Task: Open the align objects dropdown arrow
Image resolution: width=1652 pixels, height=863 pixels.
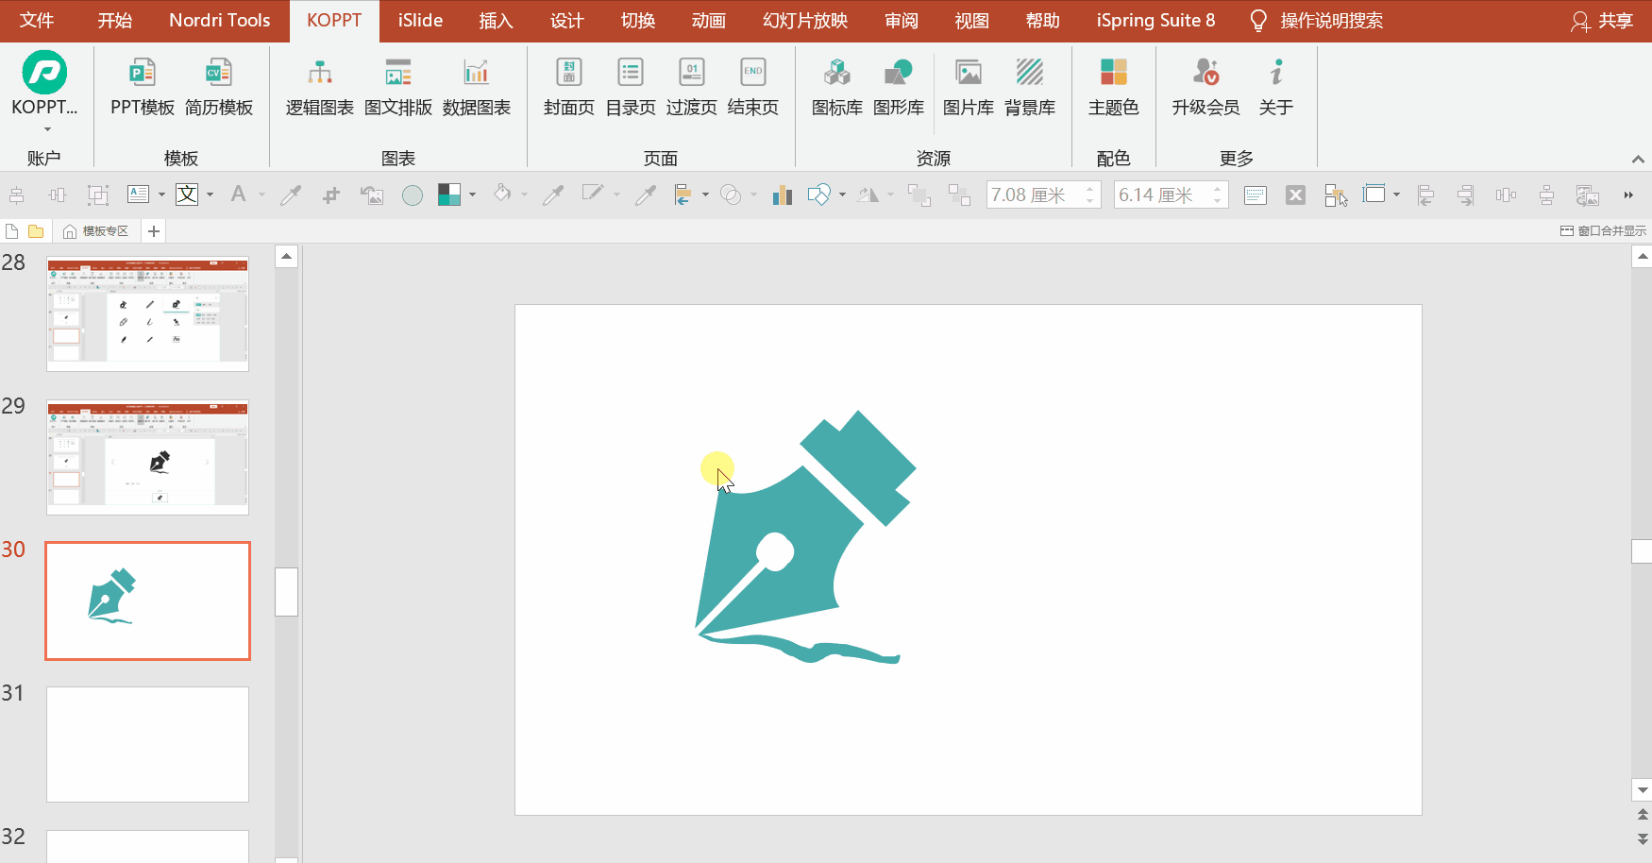Action: pyautogui.click(x=705, y=195)
